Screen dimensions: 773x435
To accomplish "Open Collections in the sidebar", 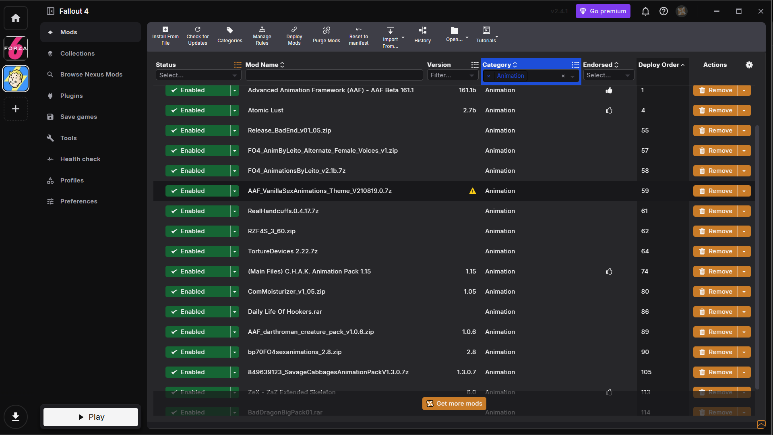I will click(91, 54).
